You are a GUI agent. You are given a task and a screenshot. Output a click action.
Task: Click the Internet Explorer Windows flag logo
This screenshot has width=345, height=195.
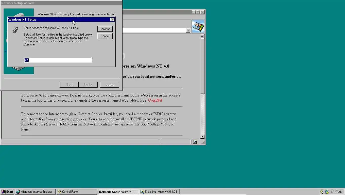pyautogui.click(x=198, y=26)
